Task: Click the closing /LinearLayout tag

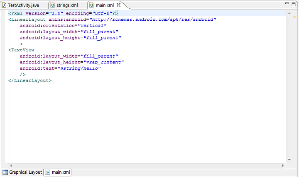Action: (x=30, y=80)
